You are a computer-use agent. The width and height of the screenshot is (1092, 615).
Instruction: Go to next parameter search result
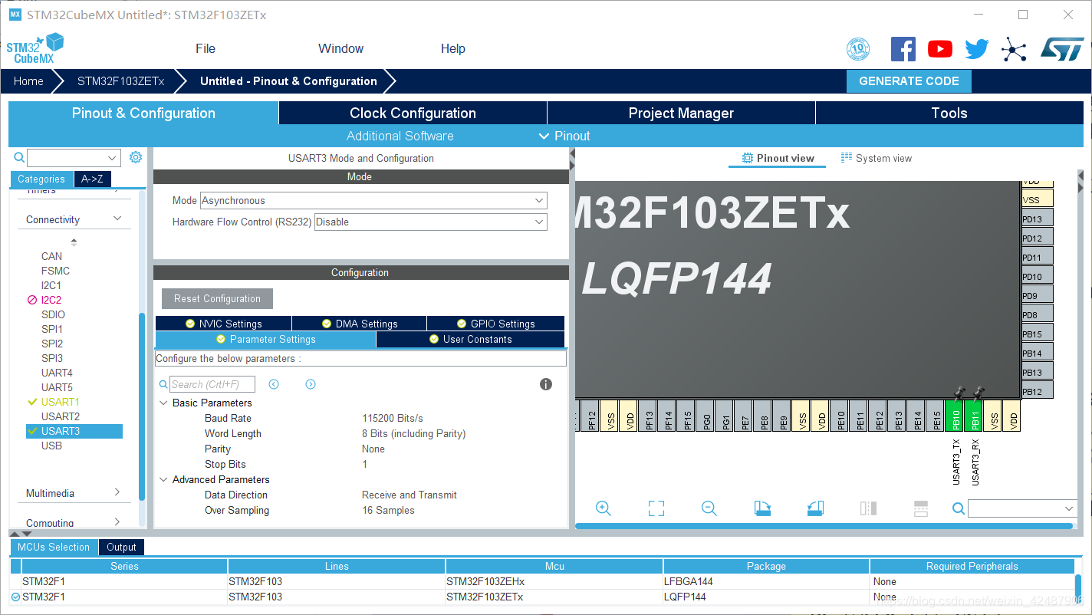311,384
